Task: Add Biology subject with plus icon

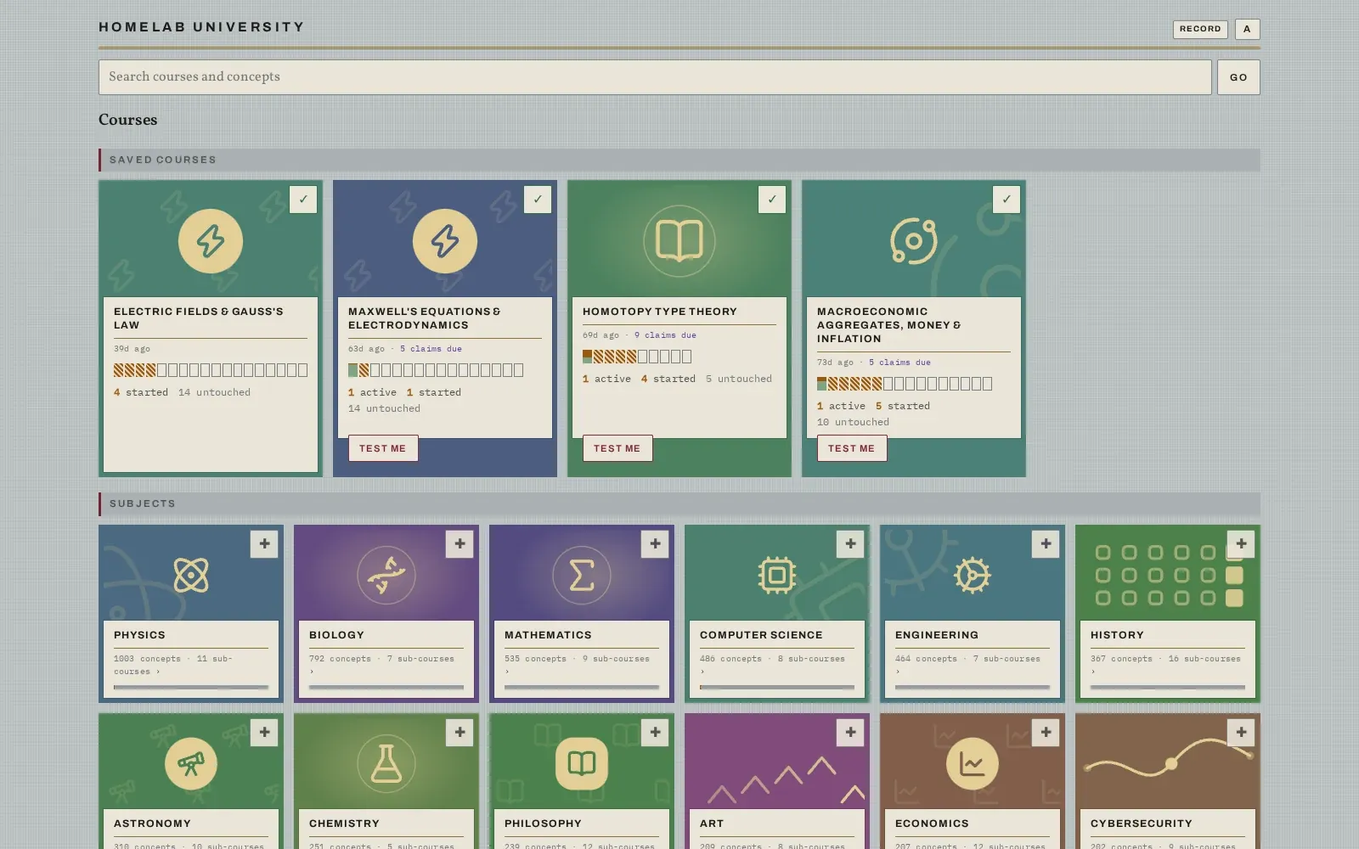Action: 460,544
